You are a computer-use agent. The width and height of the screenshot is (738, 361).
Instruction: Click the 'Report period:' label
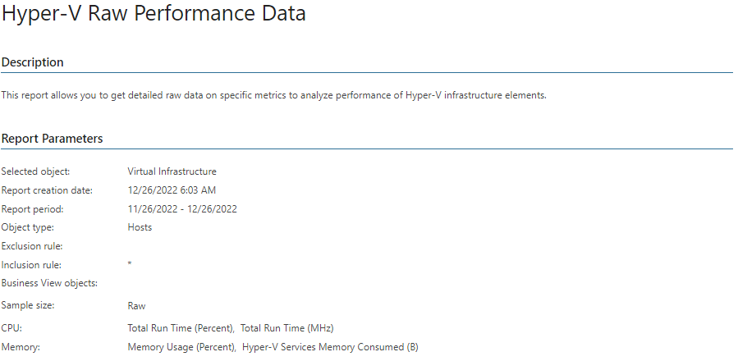[x=33, y=209]
